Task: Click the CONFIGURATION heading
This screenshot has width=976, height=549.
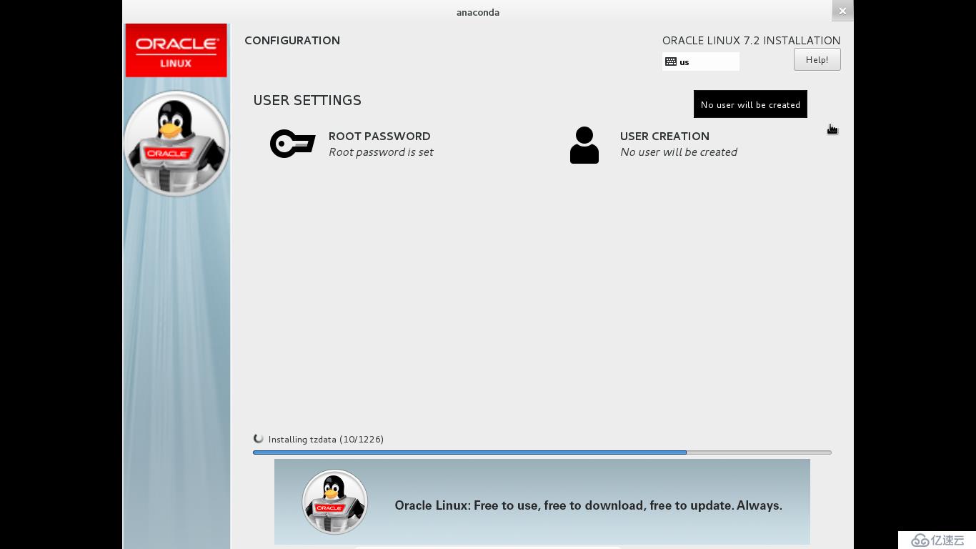Action: 292,41
